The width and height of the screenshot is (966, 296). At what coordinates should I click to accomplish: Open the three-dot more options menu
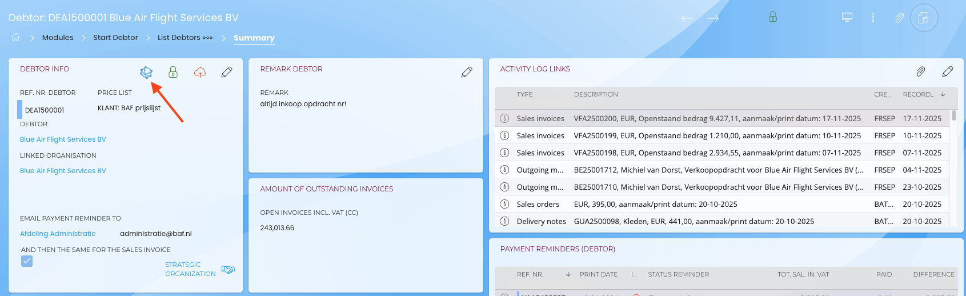click(873, 17)
